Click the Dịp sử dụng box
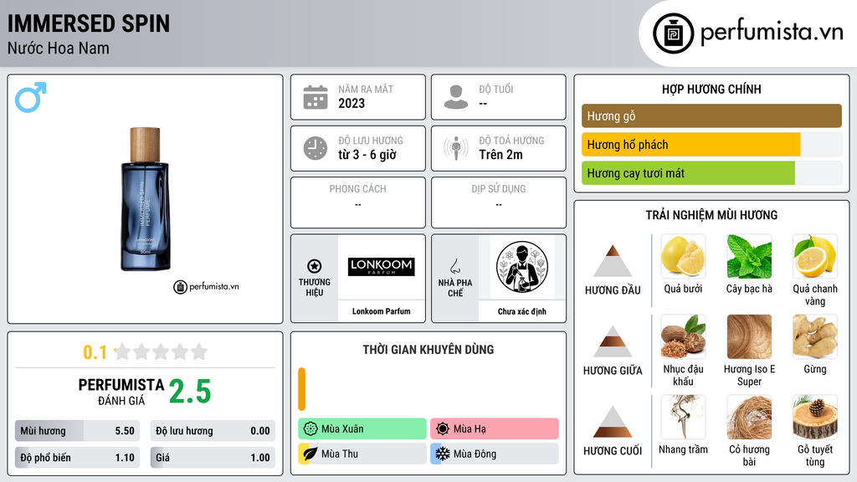 499,203
